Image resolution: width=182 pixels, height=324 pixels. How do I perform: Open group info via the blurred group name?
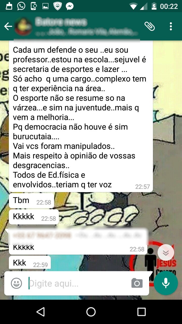pos(61,22)
